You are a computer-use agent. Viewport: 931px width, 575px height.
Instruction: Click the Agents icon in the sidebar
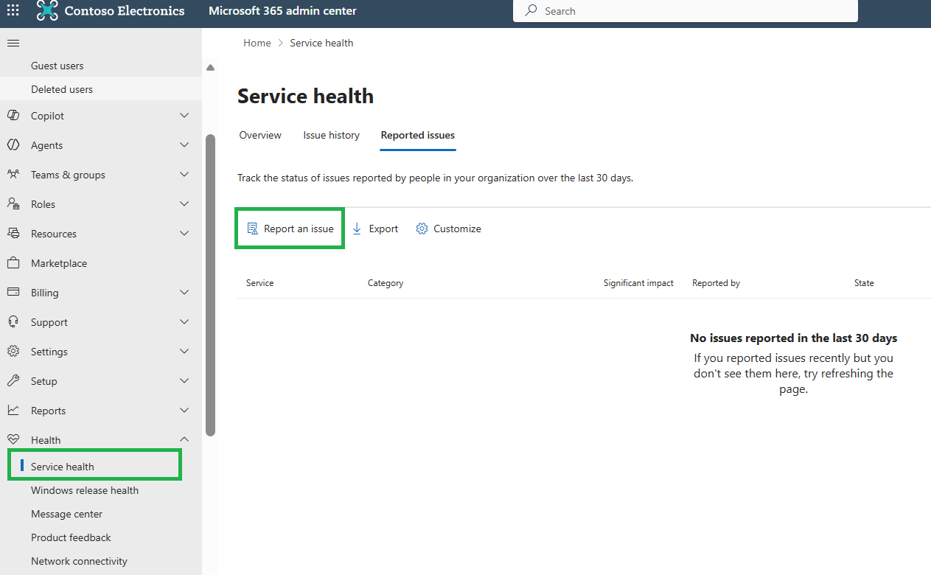click(x=13, y=145)
